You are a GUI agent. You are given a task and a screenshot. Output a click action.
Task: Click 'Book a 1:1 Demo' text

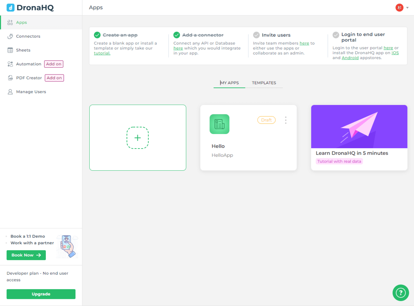click(x=28, y=236)
